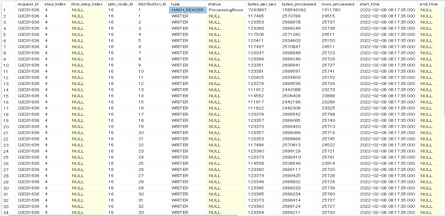
Task: Click the bytes_processed cell 2506404
Action: [x=299, y=96]
